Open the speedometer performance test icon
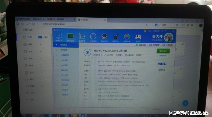The width and height of the screenshot is (212, 117). (93, 38)
